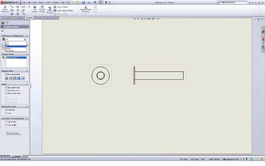
Task: Select Shaded display style icon
Action: pyautogui.click(x=23, y=78)
